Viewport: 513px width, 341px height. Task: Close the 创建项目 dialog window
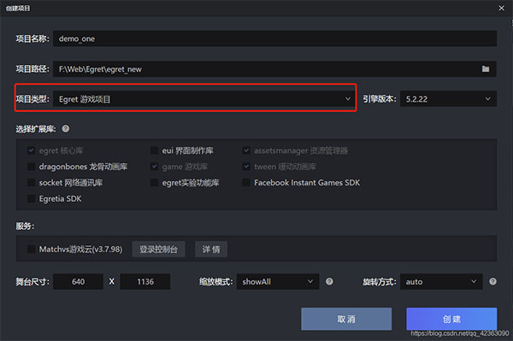tap(501, 8)
